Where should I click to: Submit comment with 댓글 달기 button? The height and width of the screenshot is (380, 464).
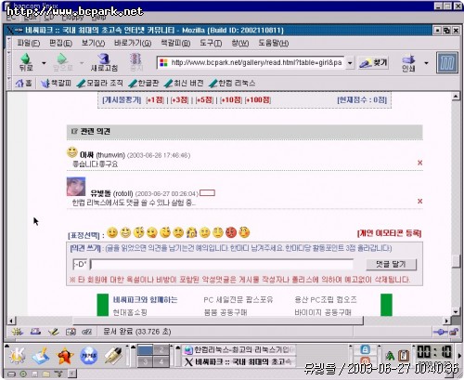(x=392, y=265)
